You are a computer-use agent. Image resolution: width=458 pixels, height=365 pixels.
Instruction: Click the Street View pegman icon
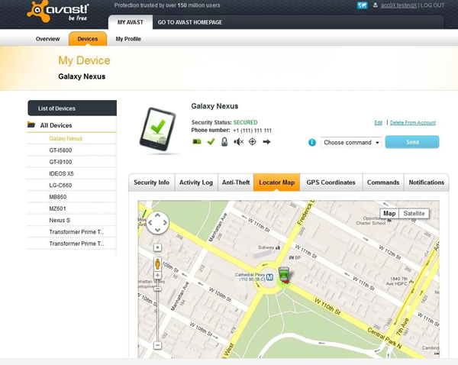[158, 264]
